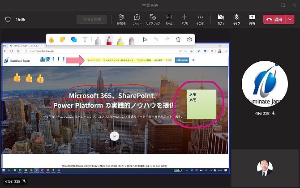Select the green メモ sticky note

(x=201, y=104)
